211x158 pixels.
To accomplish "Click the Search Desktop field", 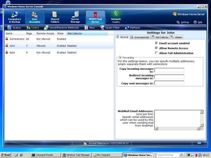I will pos(168,155).
